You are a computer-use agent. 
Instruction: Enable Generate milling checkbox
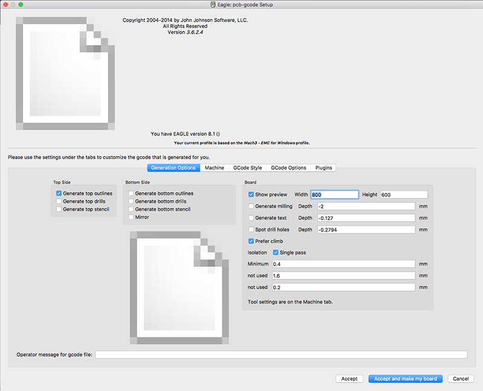pos(251,206)
